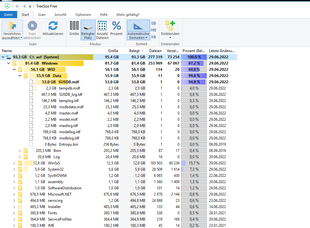This screenshot has width=310, height=228.
Task: Click the date 08.09.2019 for Entropy.bin
Action: (217, 144)
